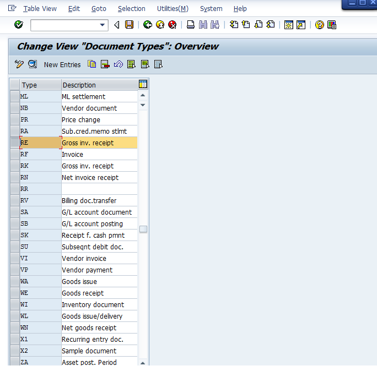377x366 pixels.
Task: Click the table scroll down arrow
Action: pos(143,105)
